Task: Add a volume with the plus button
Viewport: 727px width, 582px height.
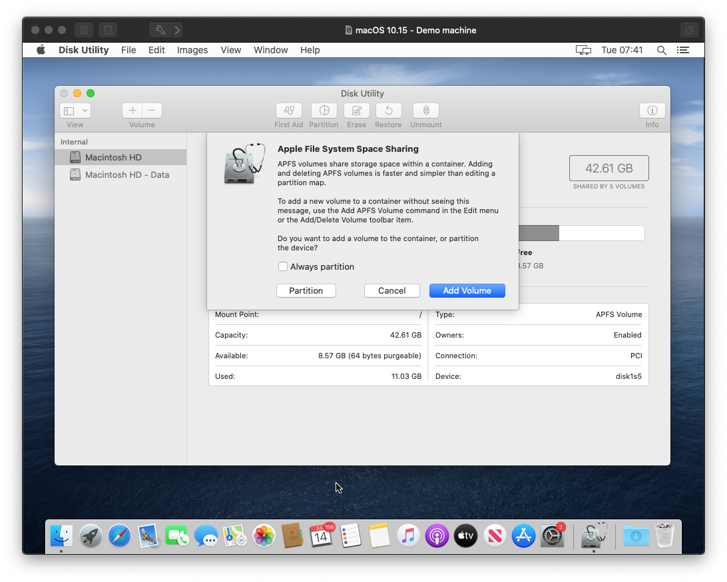Action: [x=132, y=111]
